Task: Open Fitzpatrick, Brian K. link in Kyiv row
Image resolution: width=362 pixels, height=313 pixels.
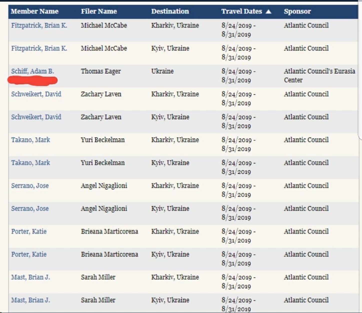Action: [x=39, y=48]
